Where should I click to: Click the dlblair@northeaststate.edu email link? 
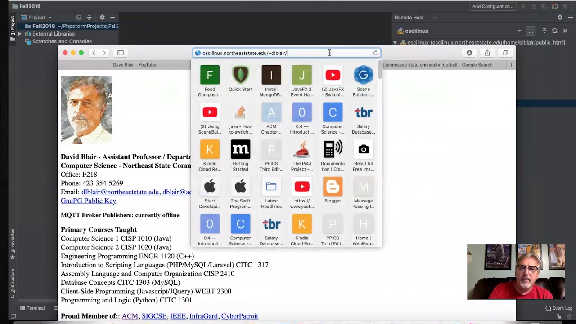pyautogui.click(x=120, y=192)
